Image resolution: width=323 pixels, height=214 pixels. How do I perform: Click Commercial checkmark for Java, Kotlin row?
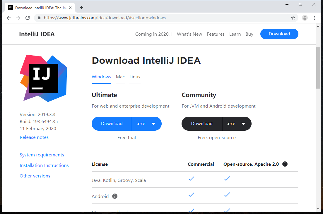191,178
